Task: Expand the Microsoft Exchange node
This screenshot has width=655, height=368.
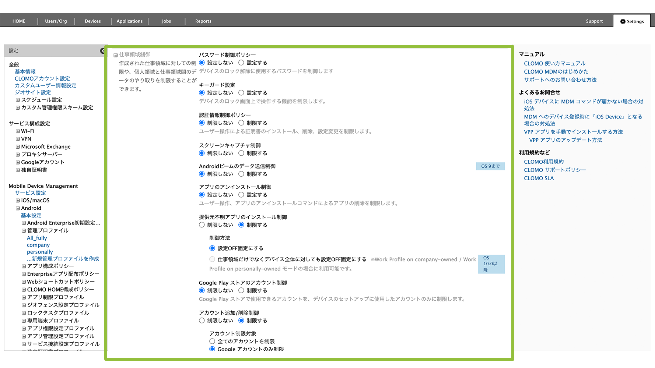Action: tap(18, 147)
